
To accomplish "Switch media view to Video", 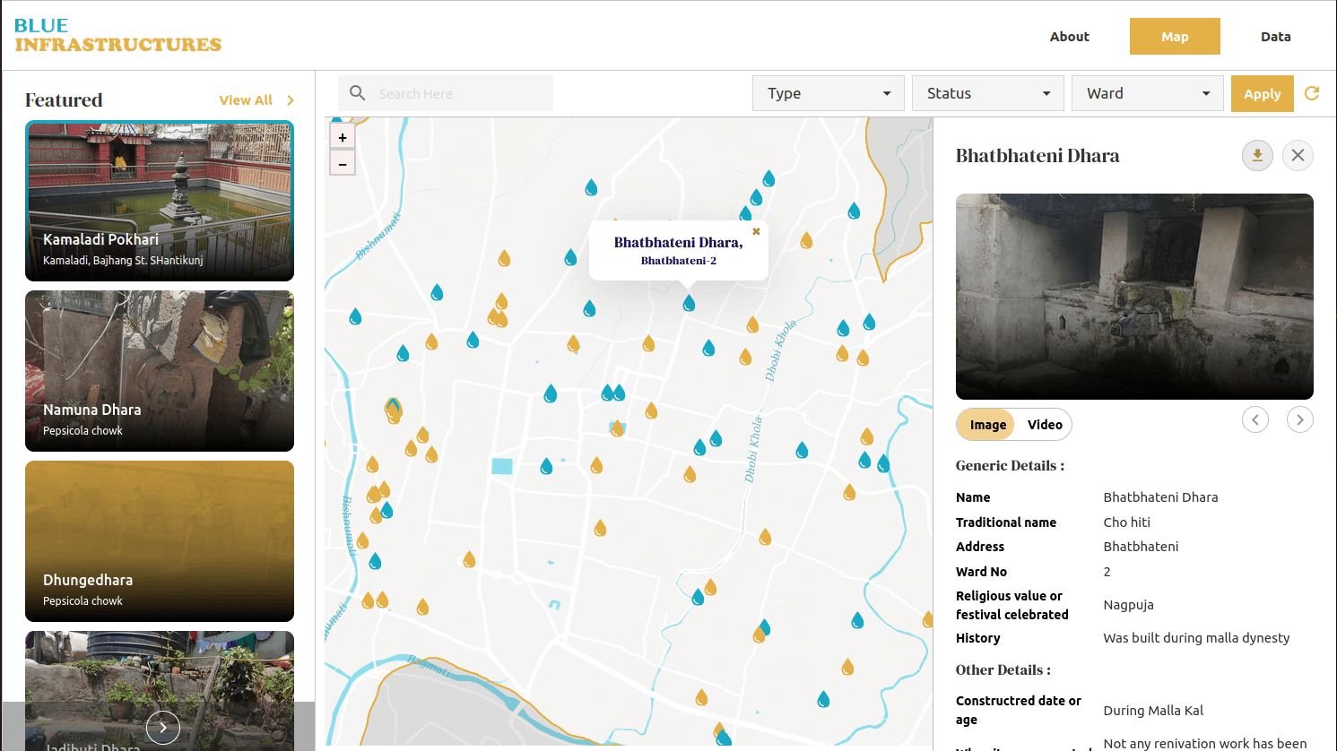I will click(1045, 425).
